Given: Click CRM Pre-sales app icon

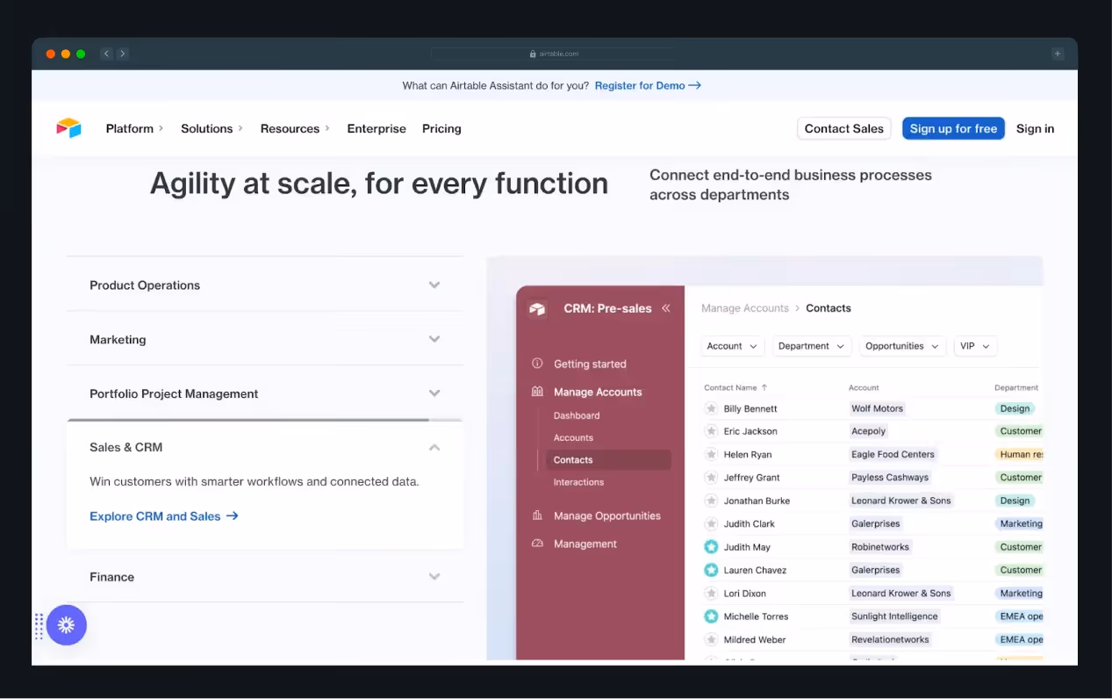Looking at the screenshot, I should [x=537, y=308].
